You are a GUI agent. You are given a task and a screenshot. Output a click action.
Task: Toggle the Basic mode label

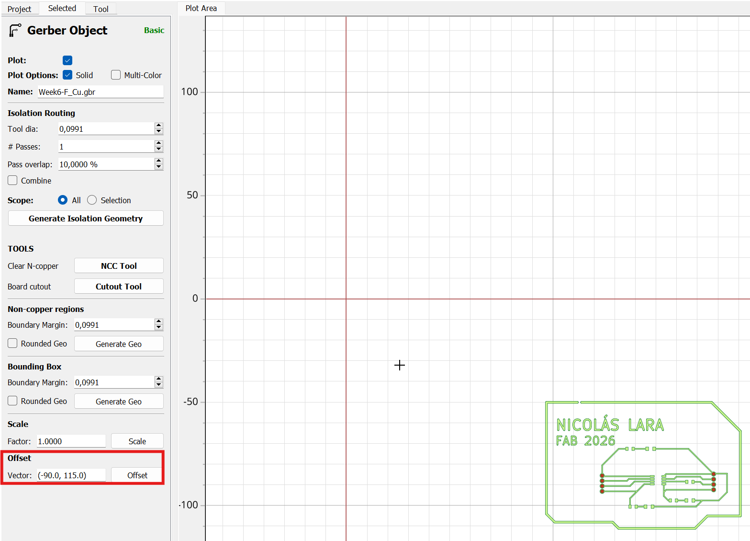click(154, 30)
